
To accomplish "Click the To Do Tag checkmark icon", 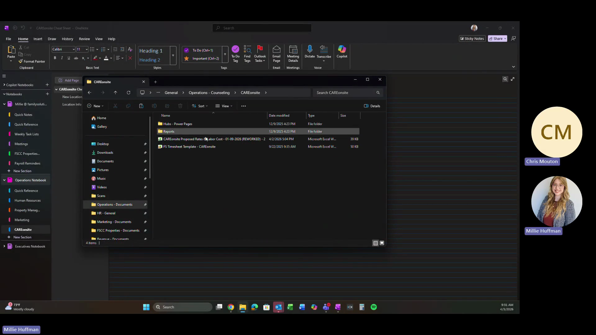I will [235, 49].
